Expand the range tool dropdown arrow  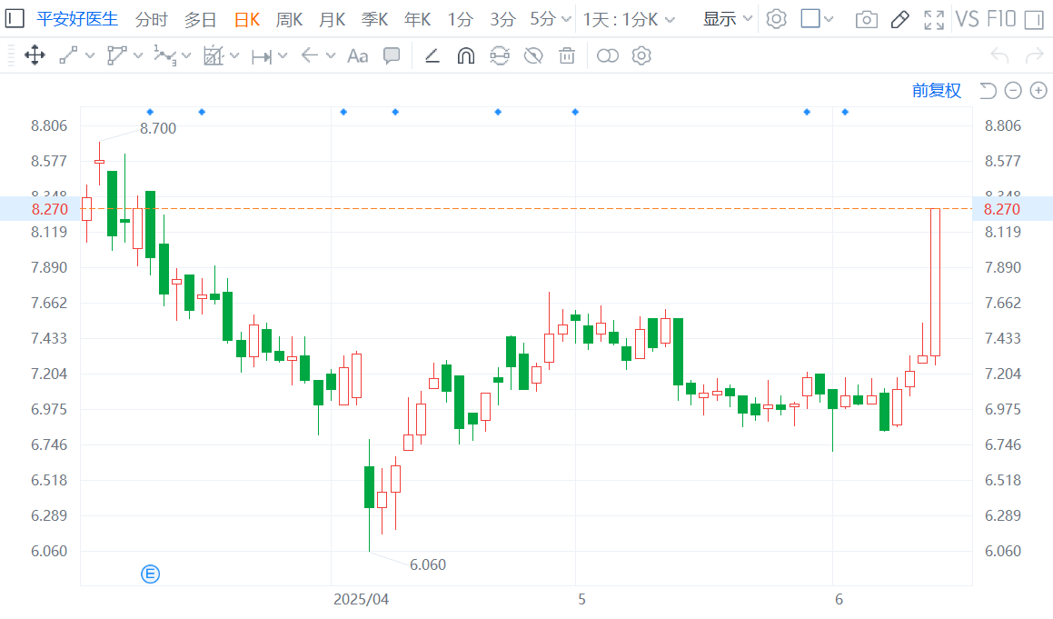(283, 55)
